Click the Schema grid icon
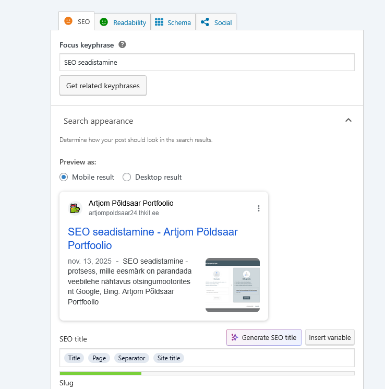Image resolution: width=385 pixels, height=389 pixels. (159, 22)
